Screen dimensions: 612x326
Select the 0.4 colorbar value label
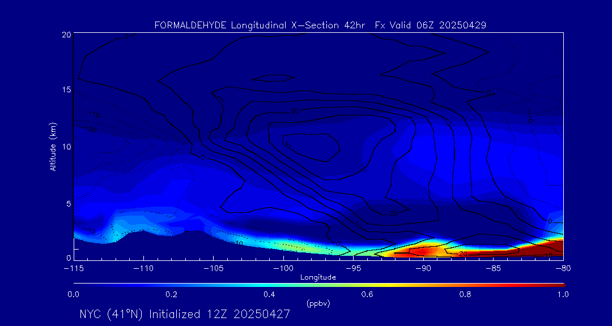(270, 294)
